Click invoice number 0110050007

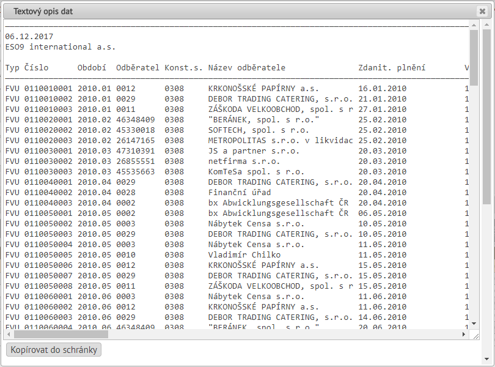[x=48, y=276]
